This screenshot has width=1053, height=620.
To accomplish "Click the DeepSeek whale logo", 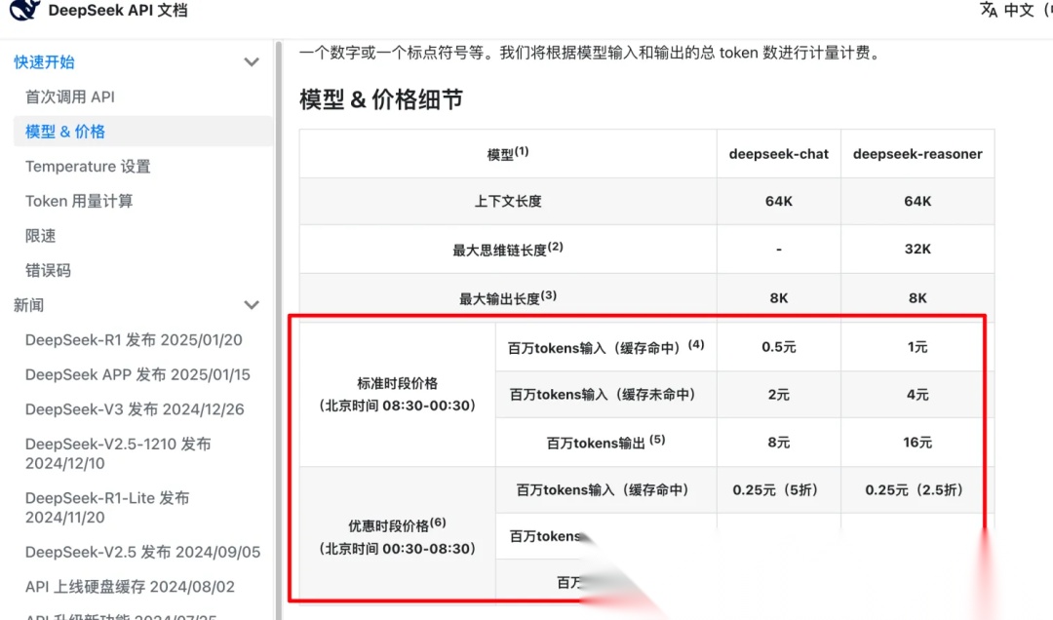I will point(24,10).
